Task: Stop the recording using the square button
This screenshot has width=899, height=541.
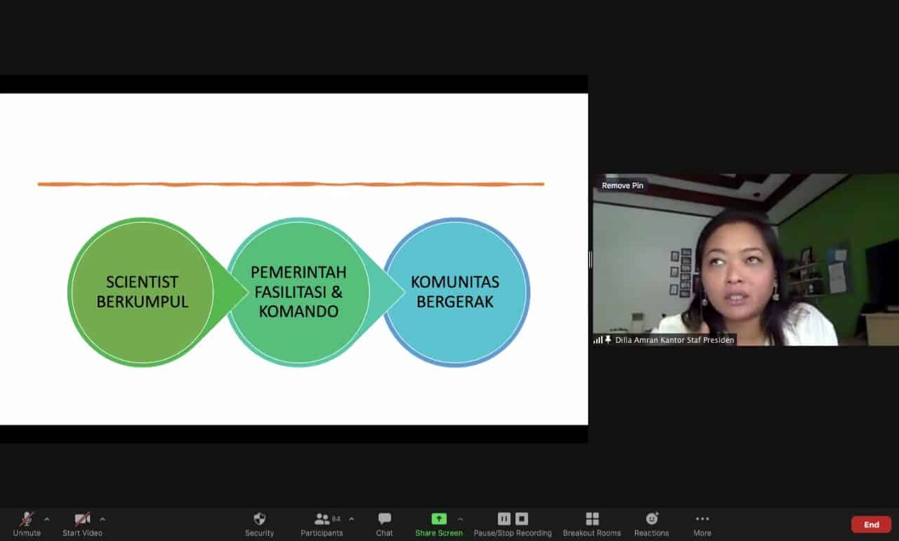Action: 522,519
